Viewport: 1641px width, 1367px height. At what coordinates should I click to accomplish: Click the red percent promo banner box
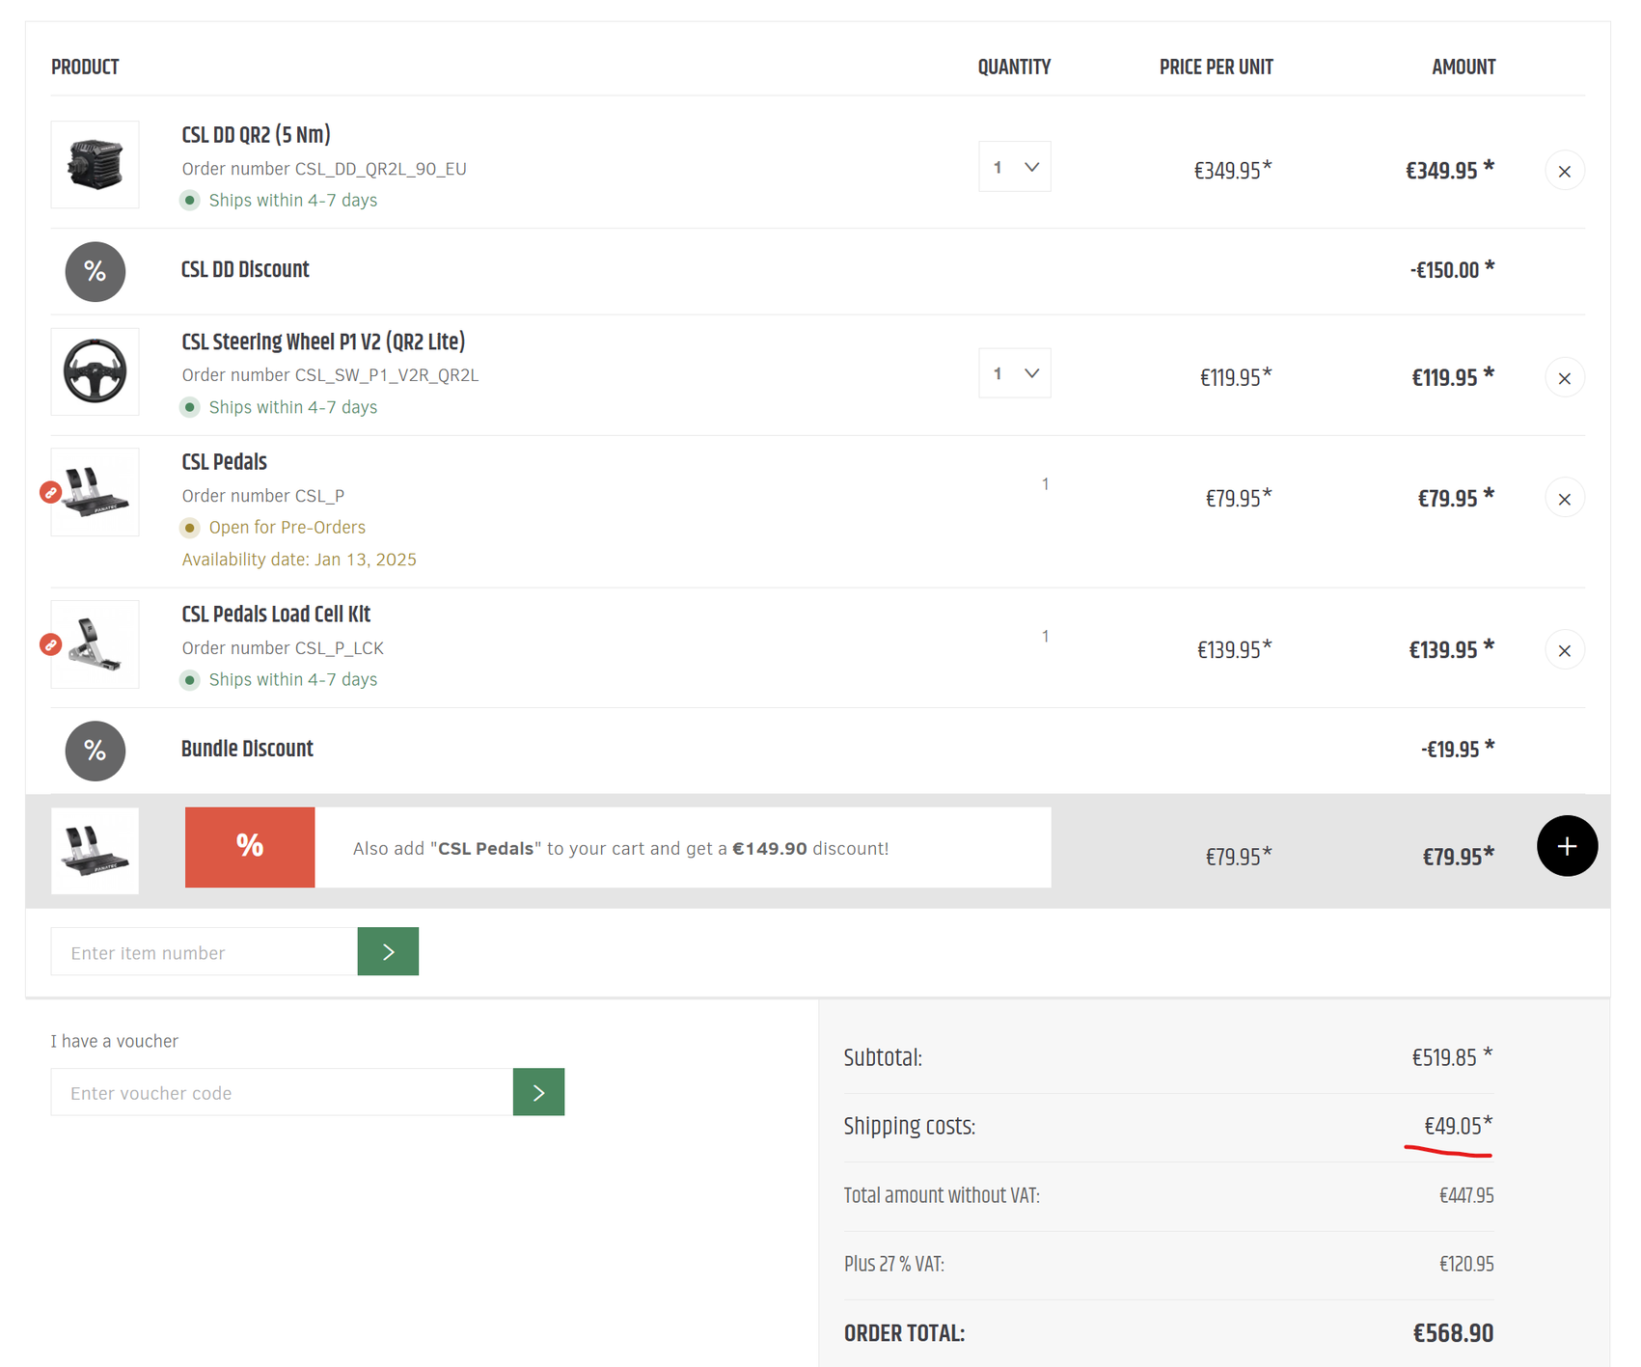tap(250, 847)
